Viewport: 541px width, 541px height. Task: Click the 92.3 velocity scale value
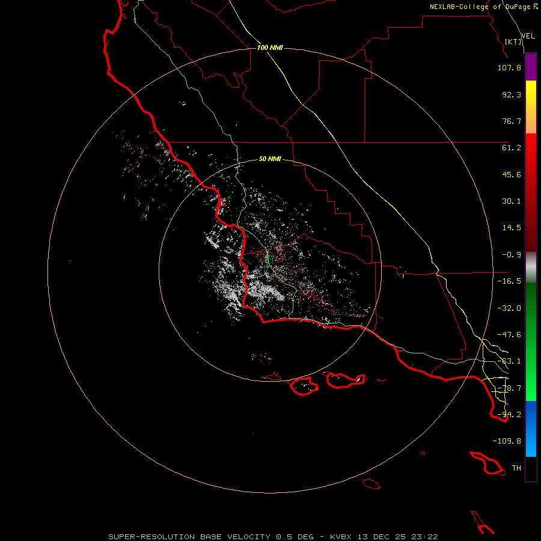(x=512, y=94)
